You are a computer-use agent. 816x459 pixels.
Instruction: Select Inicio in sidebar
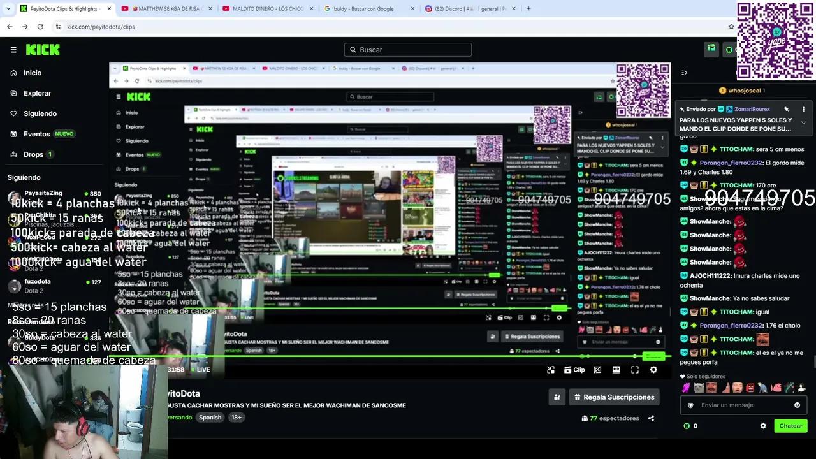click(25, 73)
